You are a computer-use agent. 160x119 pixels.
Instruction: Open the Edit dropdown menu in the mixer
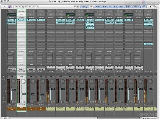tap(17, 7)
